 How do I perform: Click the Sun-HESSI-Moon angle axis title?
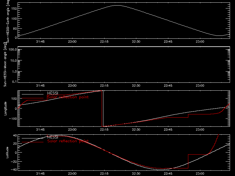[x=5, y=65]
